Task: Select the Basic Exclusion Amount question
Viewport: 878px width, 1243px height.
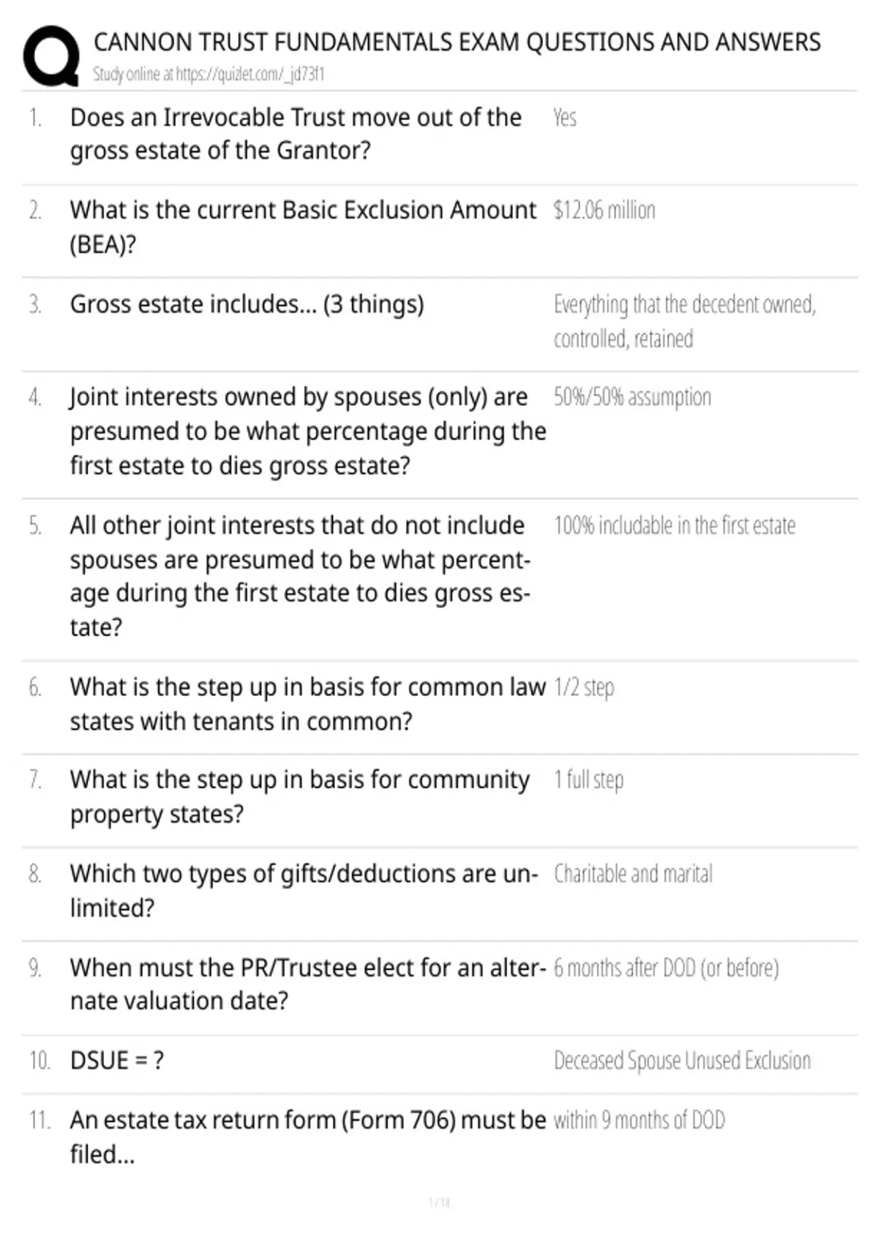Action: coord(303,227)
